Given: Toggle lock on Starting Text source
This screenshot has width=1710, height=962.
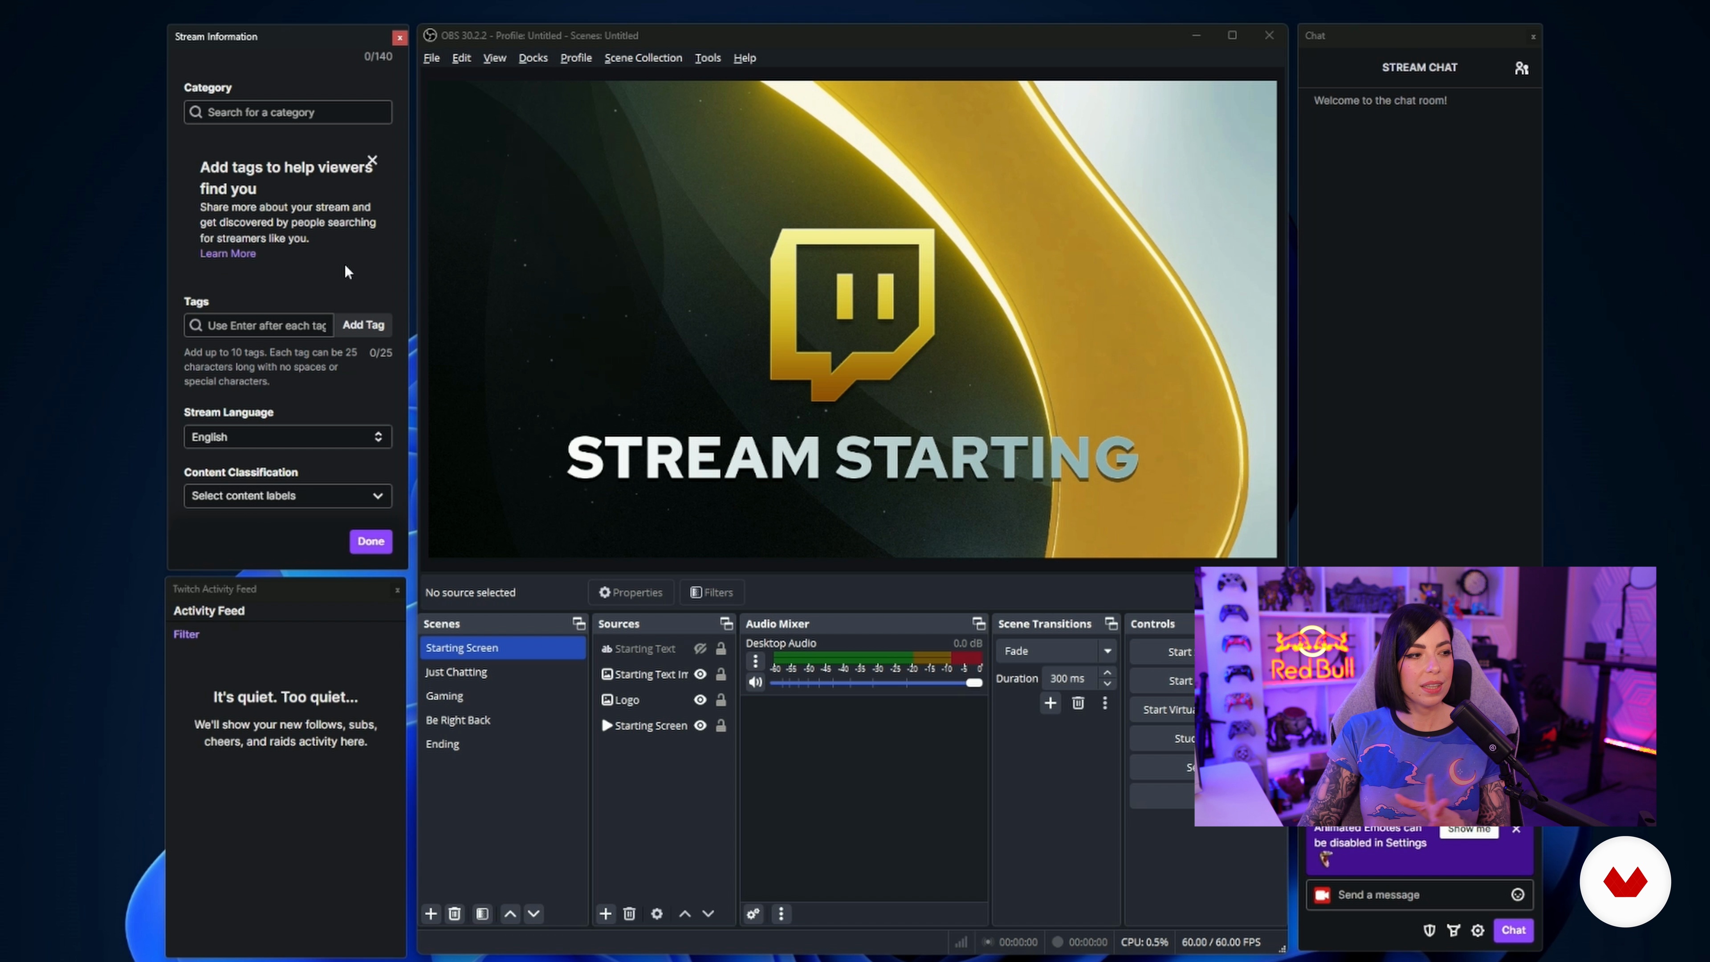Looking at the screenshot, I should 721,648.
